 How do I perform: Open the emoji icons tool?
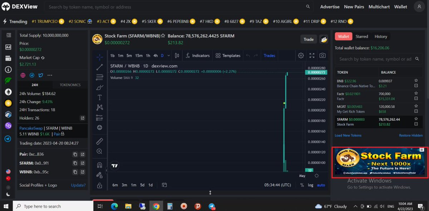pyautogui.click(x=100, y=128)
